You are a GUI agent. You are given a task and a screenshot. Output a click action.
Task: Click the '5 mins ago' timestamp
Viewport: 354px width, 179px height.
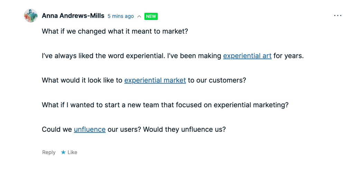pos(121,16)
